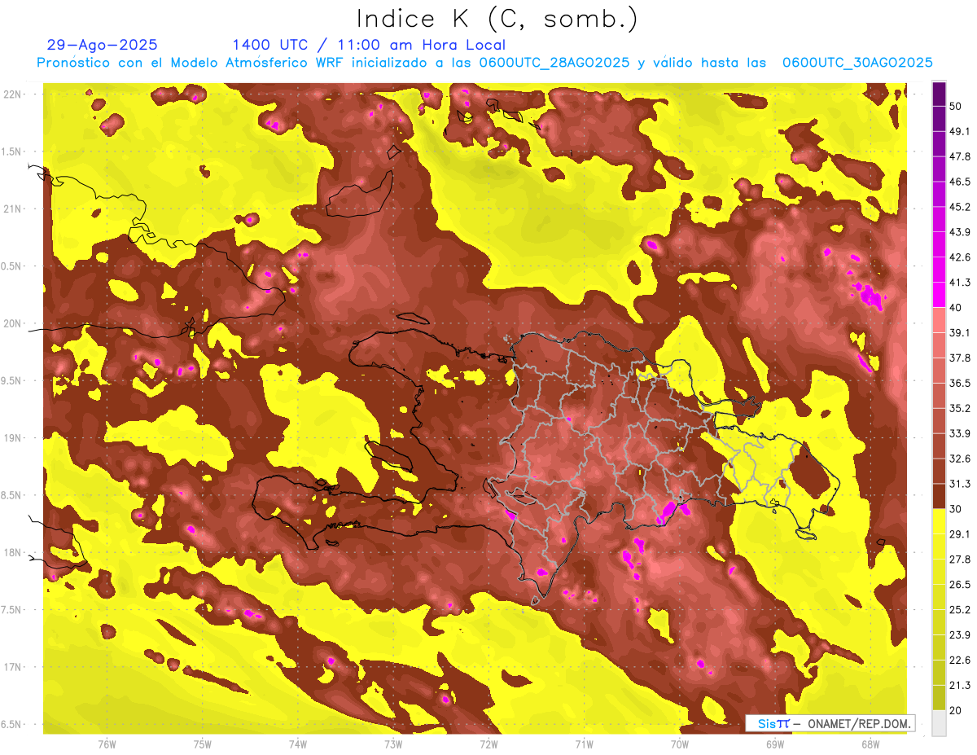Click the validity time '0600UTC_30AGO2025'
Image resolution: width=977 pixels, height=755 pixels.
tap(857, 63)
